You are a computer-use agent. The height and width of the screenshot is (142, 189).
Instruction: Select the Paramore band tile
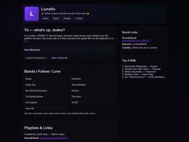[x=93, y=79]
